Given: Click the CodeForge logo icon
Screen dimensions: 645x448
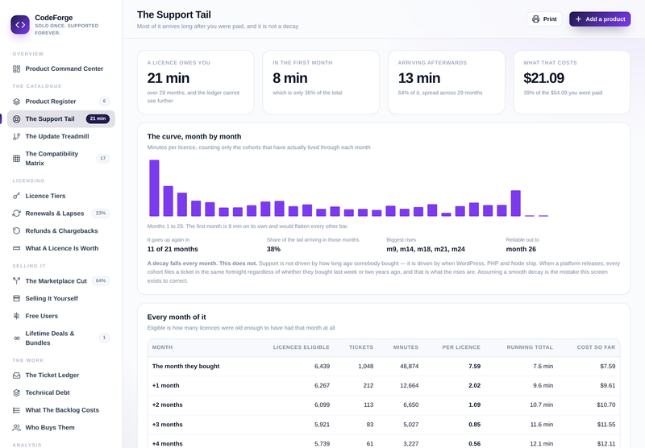Looking at the screenshot, I should click(x=20, y=25).
